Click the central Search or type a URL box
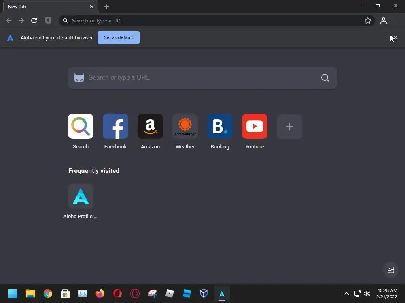 (x=202, y=78)
